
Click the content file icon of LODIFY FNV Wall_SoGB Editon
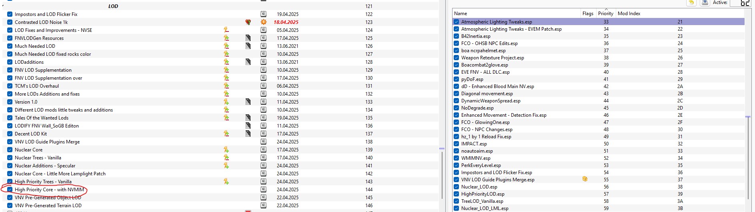(248, 126)
